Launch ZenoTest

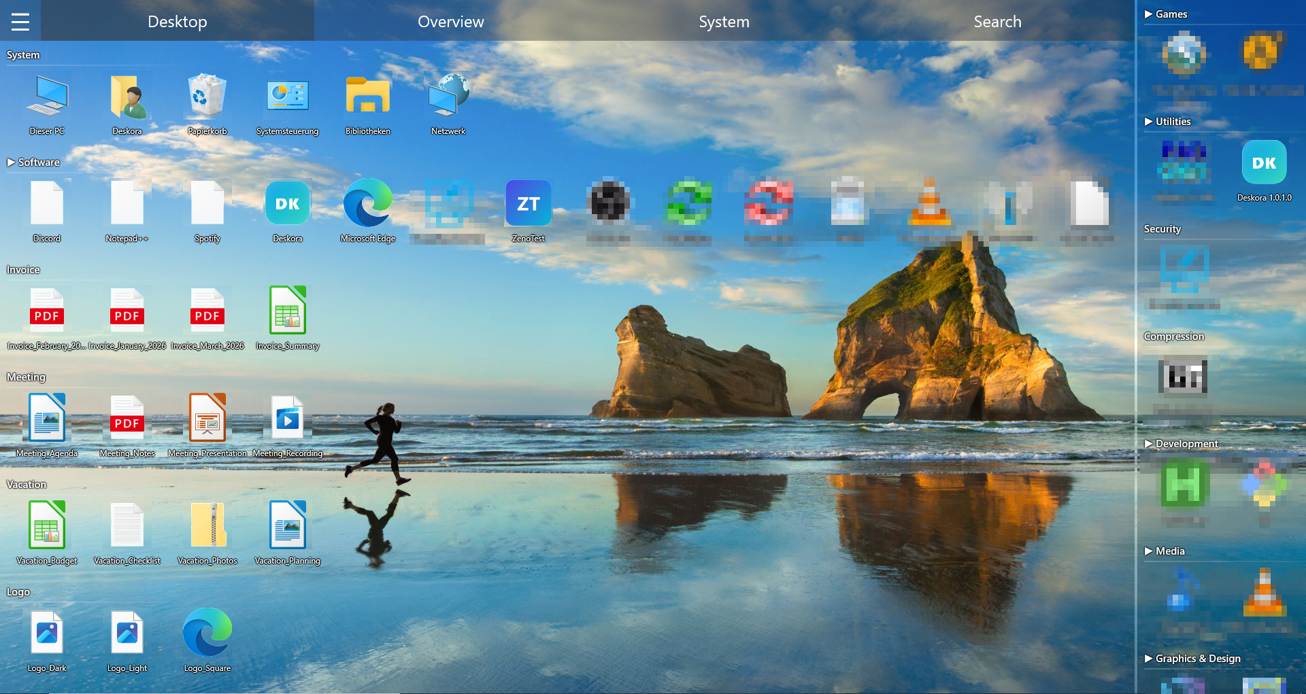pos(528,203)
